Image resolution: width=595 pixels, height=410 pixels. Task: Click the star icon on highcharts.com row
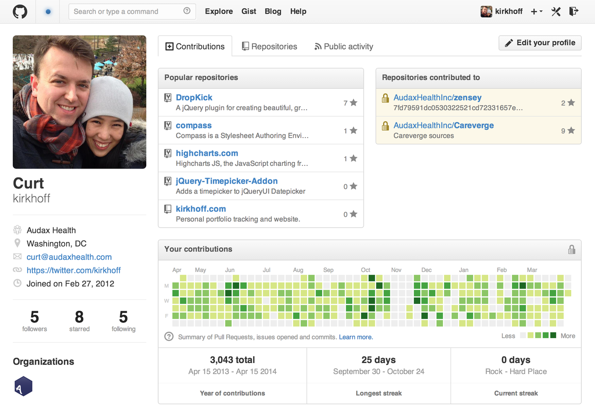point(353,159)
